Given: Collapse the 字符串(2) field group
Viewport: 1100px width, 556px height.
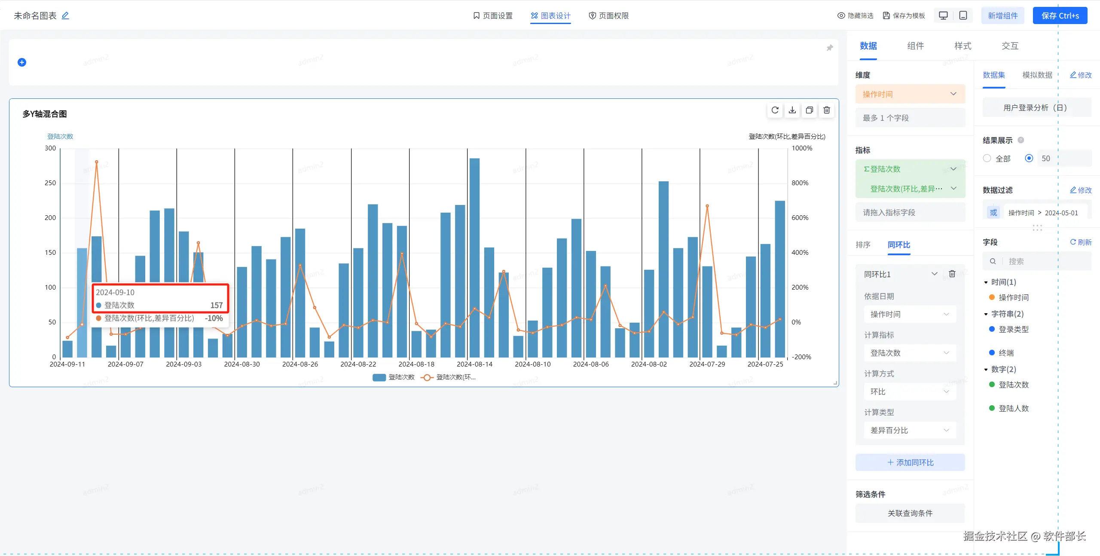Looking at the screenshot, I should tap(986, 314).
